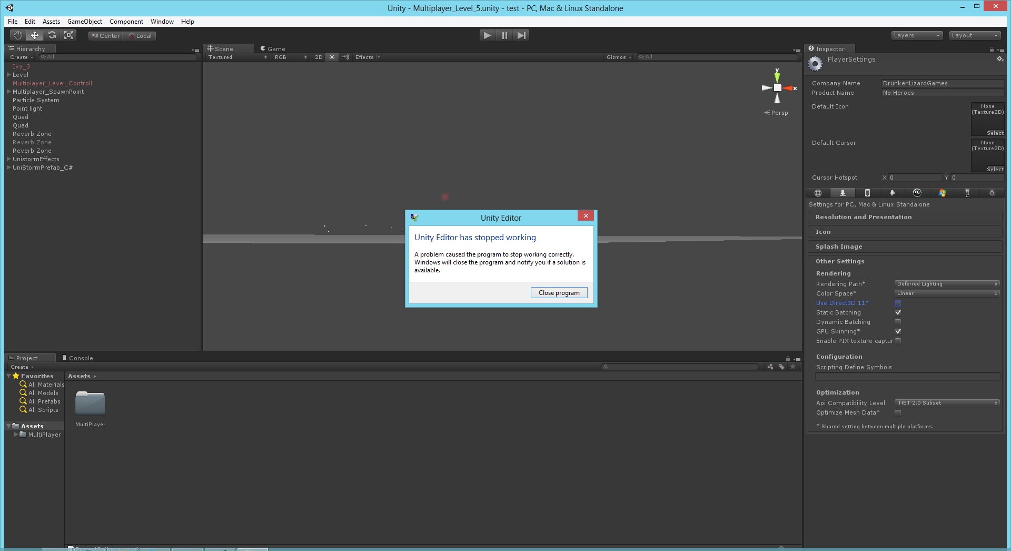Disable Static Batching

pos(898,312)
